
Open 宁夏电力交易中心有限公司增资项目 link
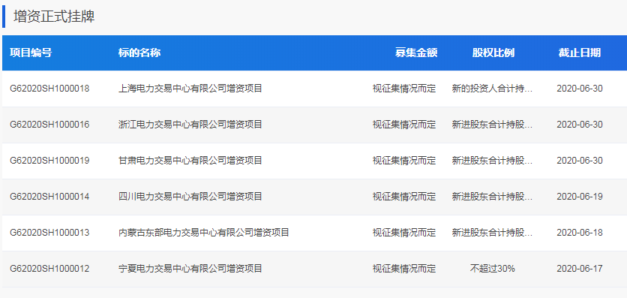coord(190,269)
